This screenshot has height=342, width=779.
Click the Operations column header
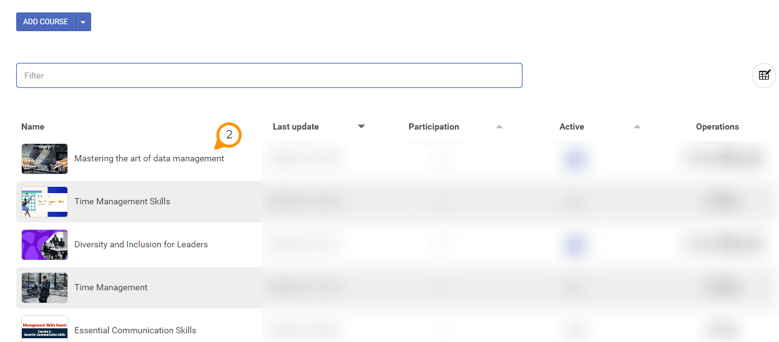click(717, 126)
